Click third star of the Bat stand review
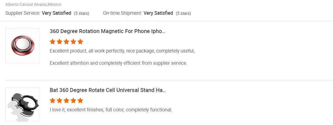This screenshot has width=333, height=125. pyautogui.click(x=66, y=101)
